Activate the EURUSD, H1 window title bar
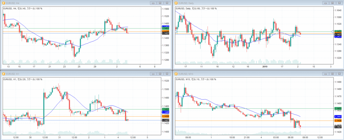 [x=67, y=73]
